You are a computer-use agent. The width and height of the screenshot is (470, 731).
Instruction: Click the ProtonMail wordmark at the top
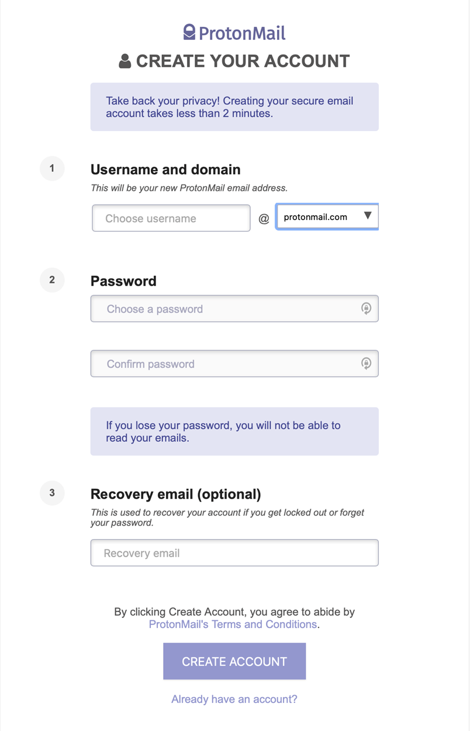242,33
